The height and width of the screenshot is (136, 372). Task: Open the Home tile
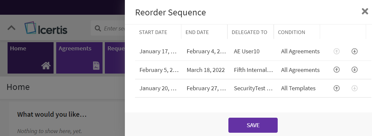click(x=30, y=58)
